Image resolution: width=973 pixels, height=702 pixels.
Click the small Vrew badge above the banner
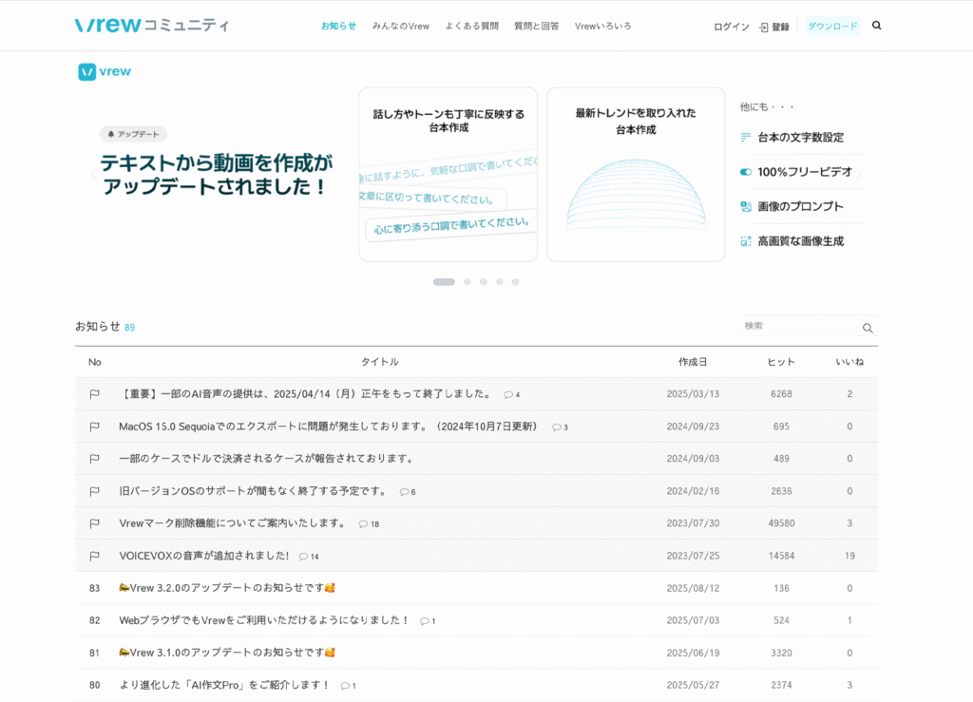[105, 71]
